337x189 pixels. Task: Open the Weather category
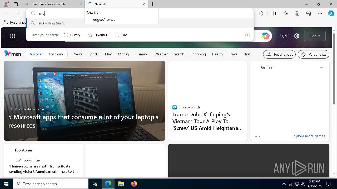point(161,54)
